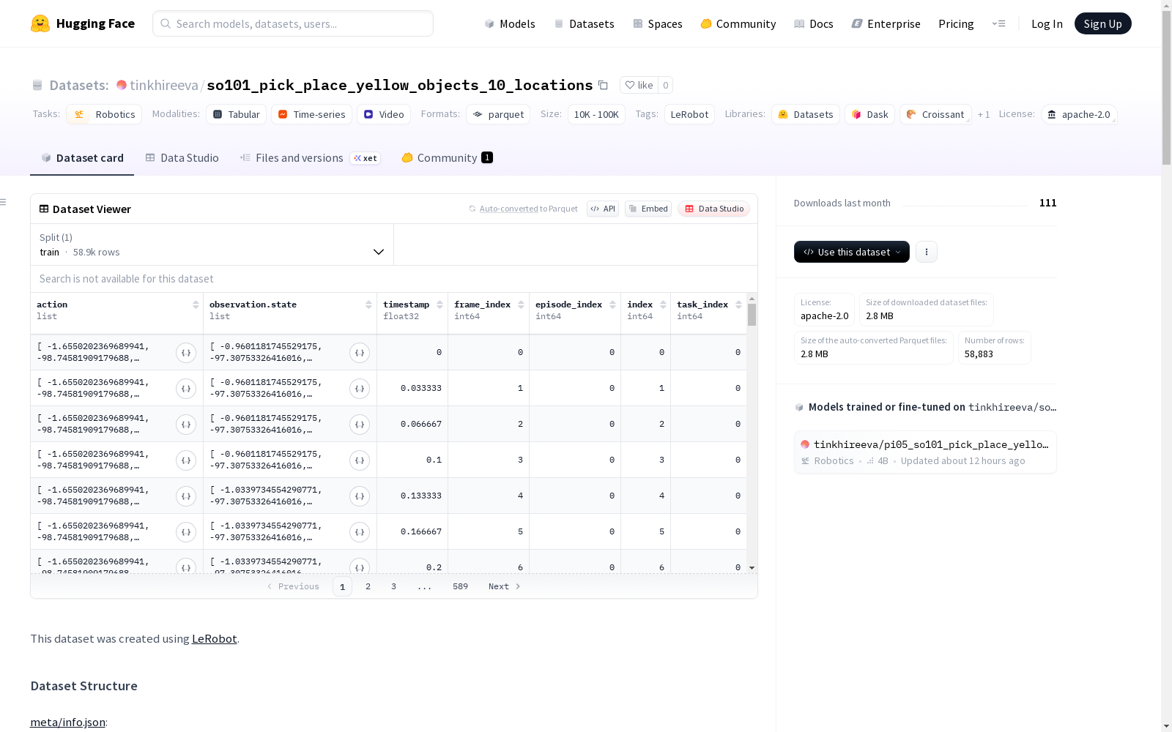1172x732 pixels.
Task: Jump to last page 589
Action: click(460, 586)
